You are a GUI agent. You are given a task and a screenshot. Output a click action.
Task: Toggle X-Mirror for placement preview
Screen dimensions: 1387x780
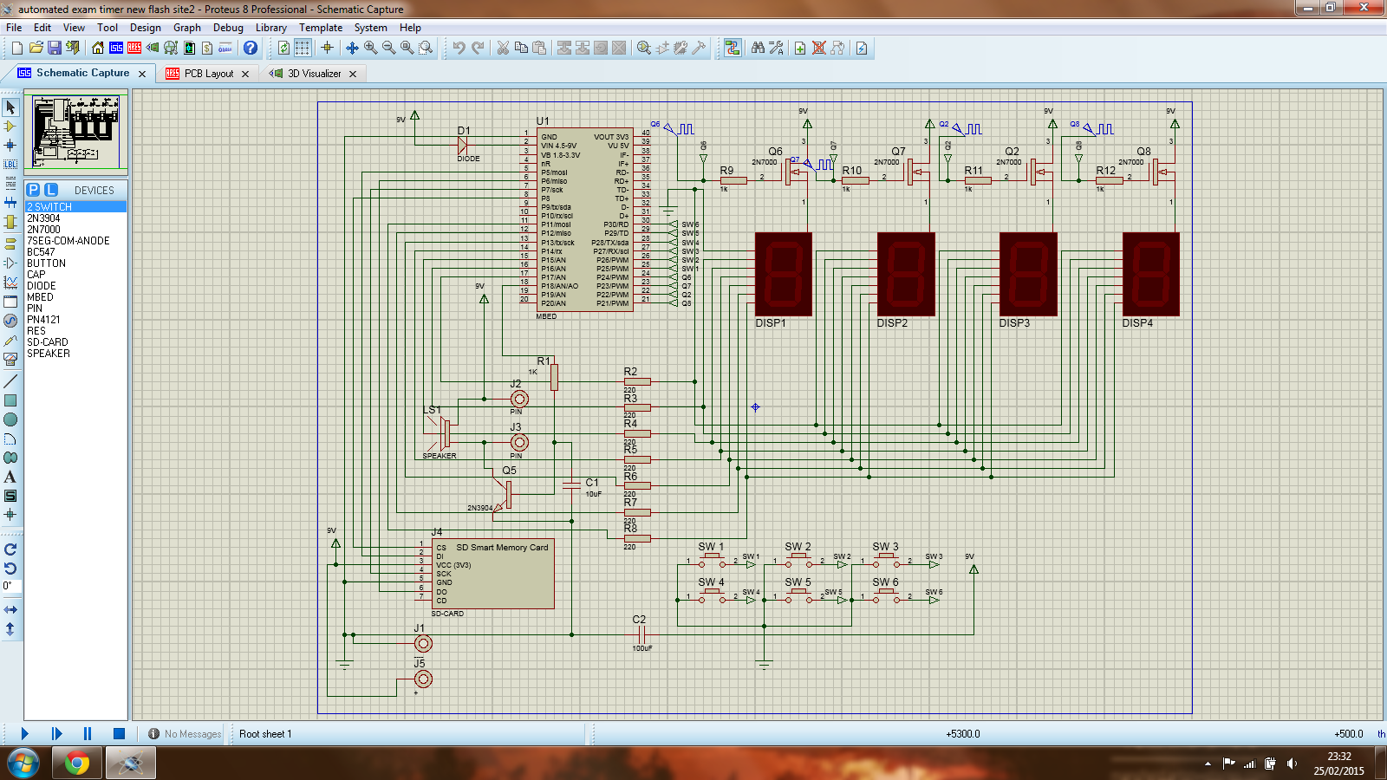pyautogui.click(x=11, y=611)
